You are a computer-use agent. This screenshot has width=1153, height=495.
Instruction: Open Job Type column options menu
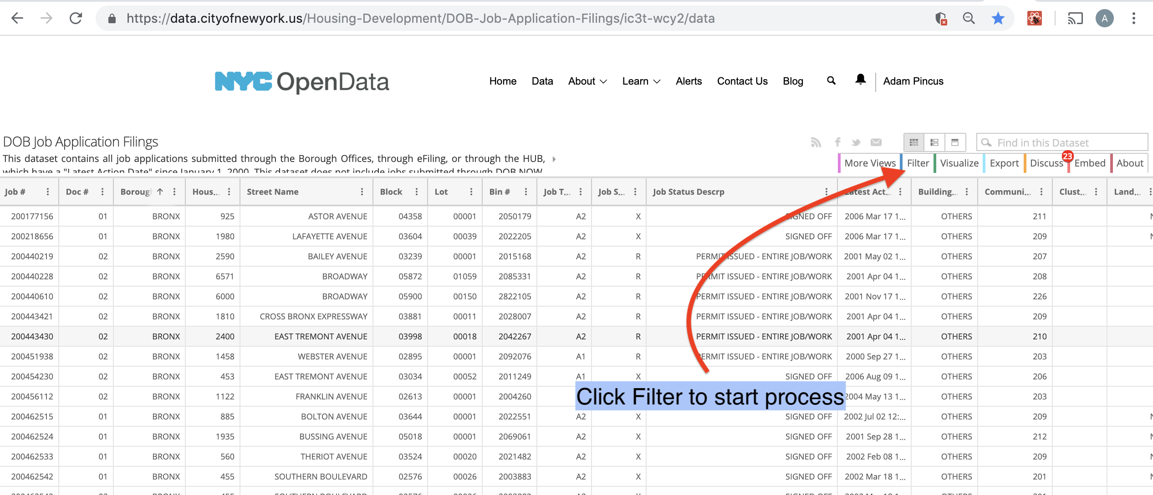click(581, 192)
